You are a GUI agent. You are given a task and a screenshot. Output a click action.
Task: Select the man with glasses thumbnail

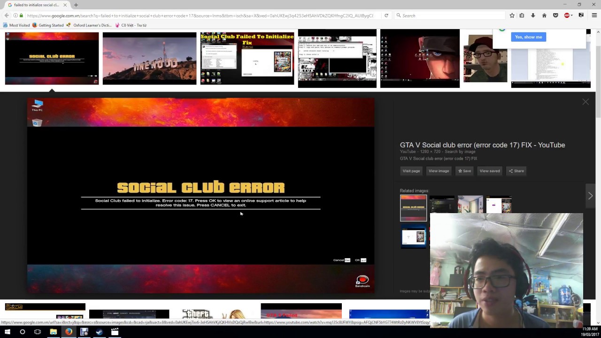[485, 58]
